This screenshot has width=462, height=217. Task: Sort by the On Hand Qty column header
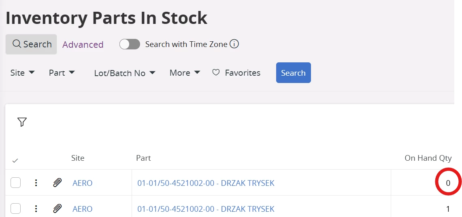tap(428, 158)
